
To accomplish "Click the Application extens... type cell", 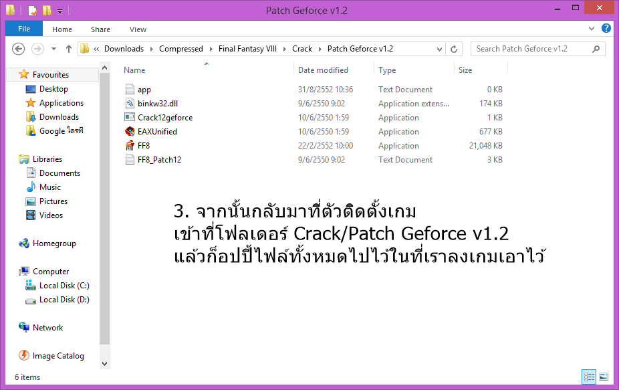I will point(413,104).
